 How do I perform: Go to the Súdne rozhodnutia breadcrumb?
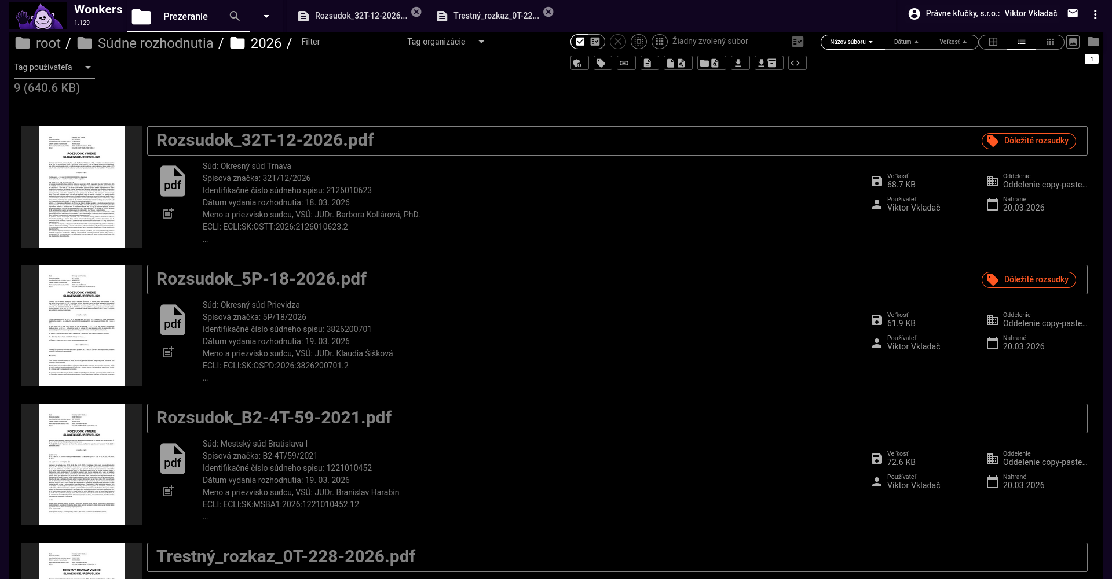click(145, 43)
